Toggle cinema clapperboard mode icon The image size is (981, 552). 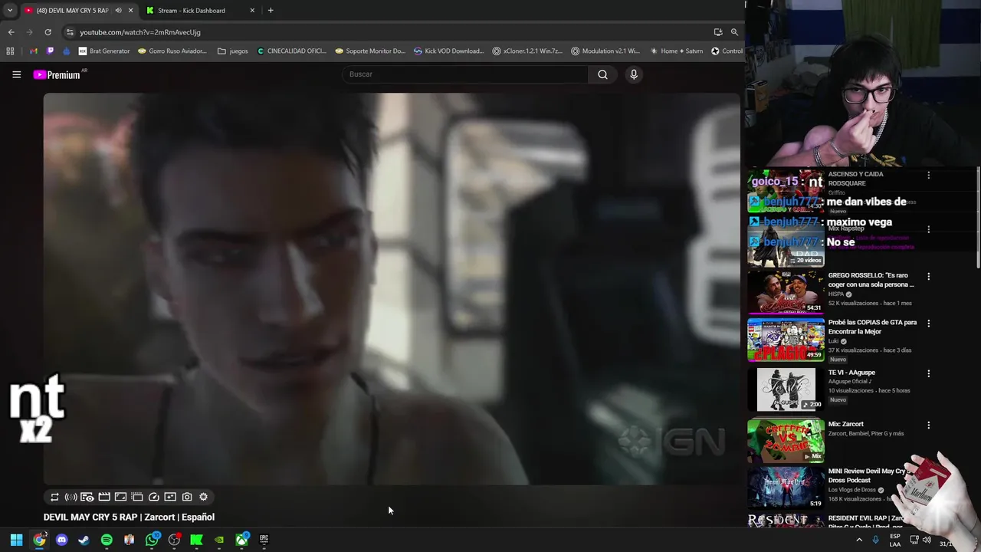click(x=104, y=497)
